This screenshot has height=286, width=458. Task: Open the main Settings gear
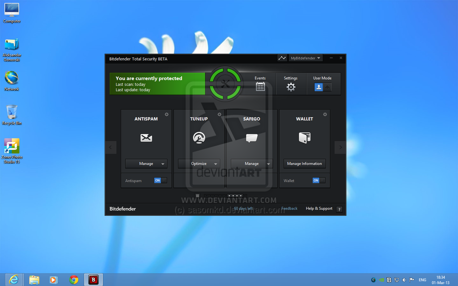point(291,87)
